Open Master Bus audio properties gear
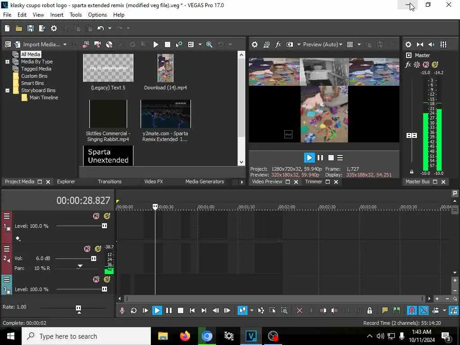Image resolution: width=460 pixels, height=345 pixels. click(408, 44)
